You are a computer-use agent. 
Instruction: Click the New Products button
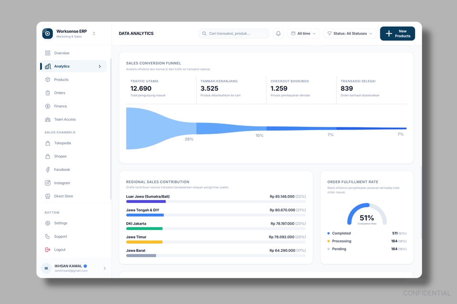397,33
